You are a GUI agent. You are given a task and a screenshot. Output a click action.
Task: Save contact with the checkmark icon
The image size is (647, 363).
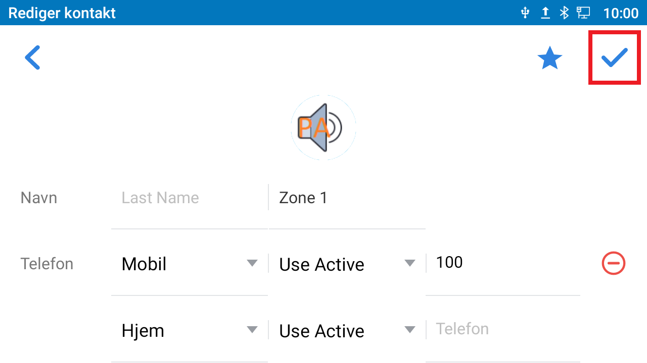coord(614,57)
